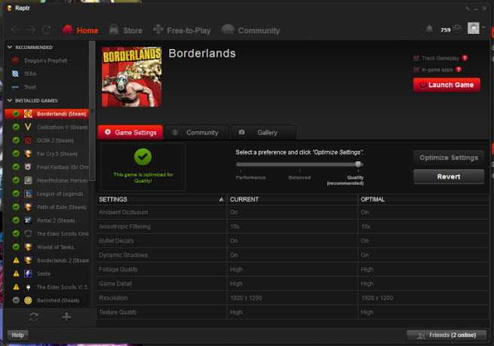The width and height of the screenshot is (494, 346).
Task: Click the wrench settings icon in title bar
Action: (x=467, y=8)
